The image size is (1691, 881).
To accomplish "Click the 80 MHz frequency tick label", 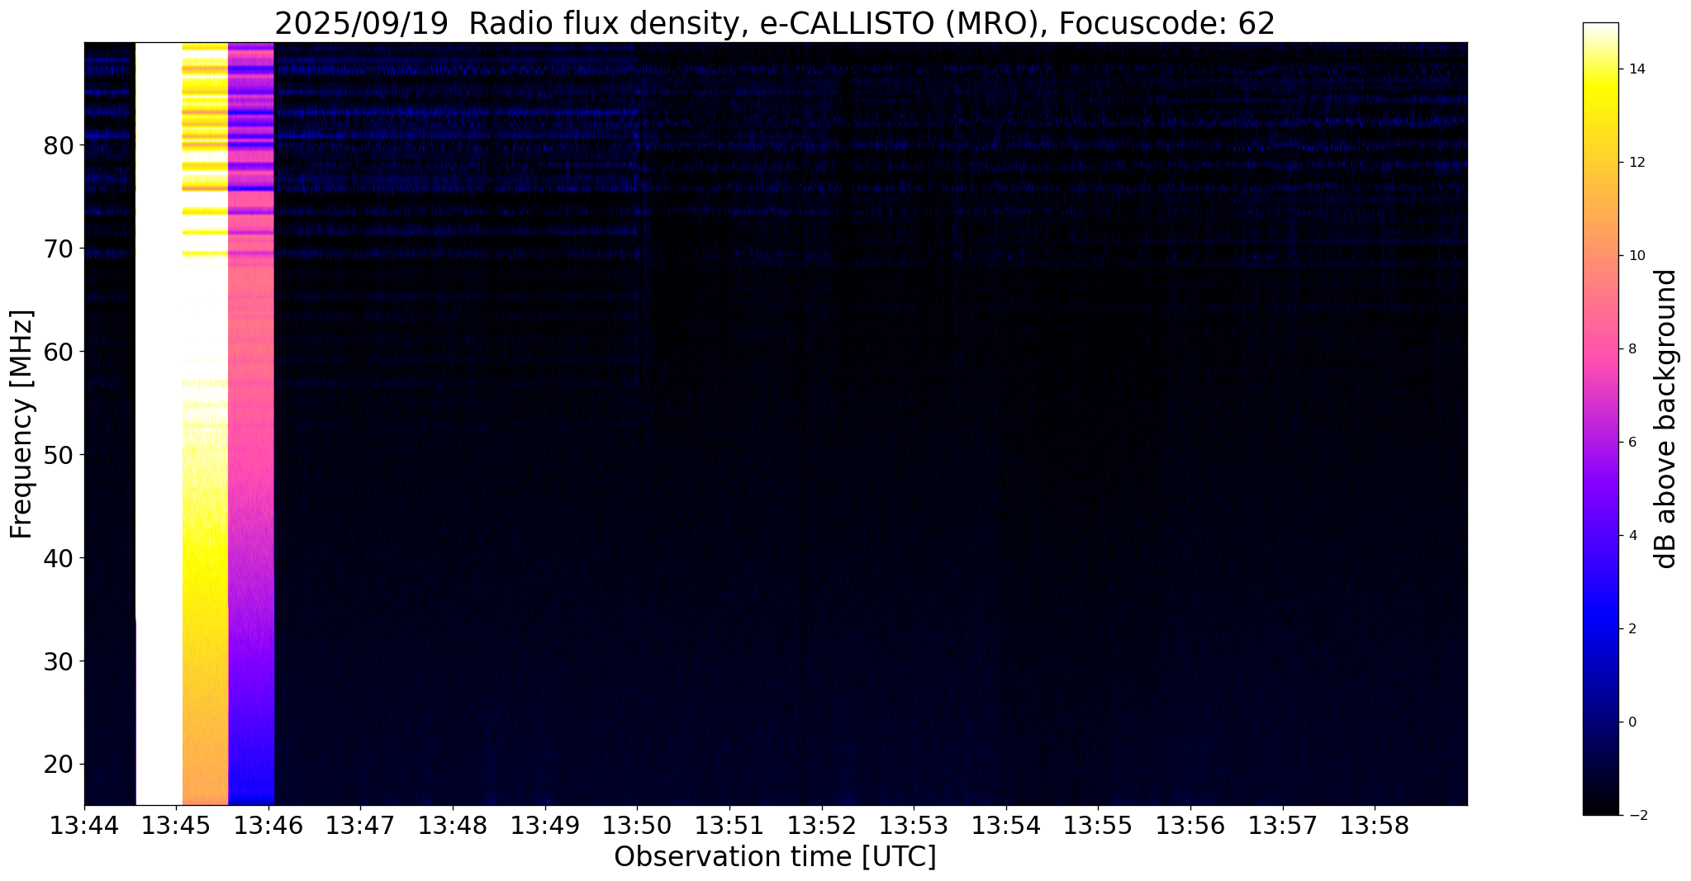I will [x=58, y=145].
